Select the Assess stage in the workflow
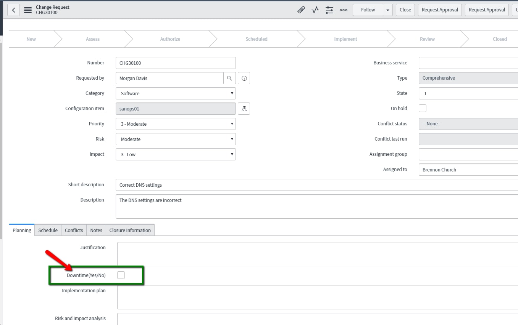The height and width of the screenshot is (325, 518). (x=93, y=39)
